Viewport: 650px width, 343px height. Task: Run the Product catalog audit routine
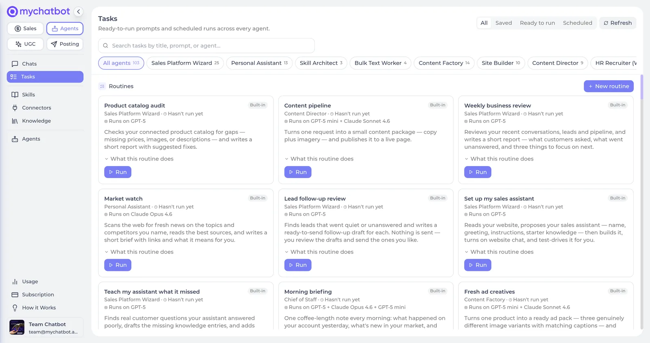tap(118, 172)
